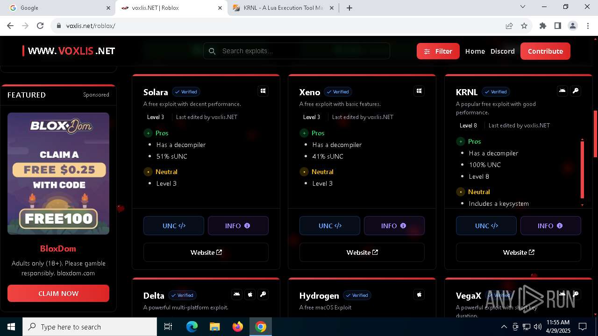This screenshot has width=598, height=336.
Task: Open the Filter button
Action: click(438, 51)
